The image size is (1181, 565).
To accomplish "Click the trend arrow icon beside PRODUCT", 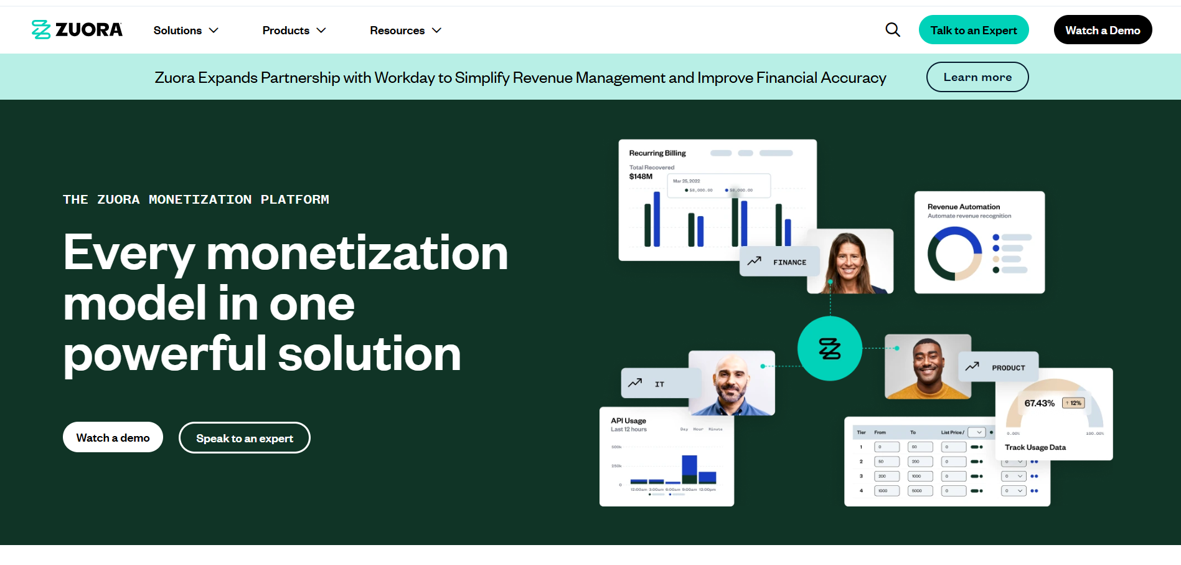I will 972,367.
